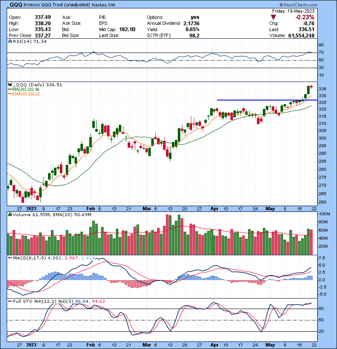This screenshot has width=337, height=349.
Task: Click the Full STO %D value 94.62
Action: point(99,301)
